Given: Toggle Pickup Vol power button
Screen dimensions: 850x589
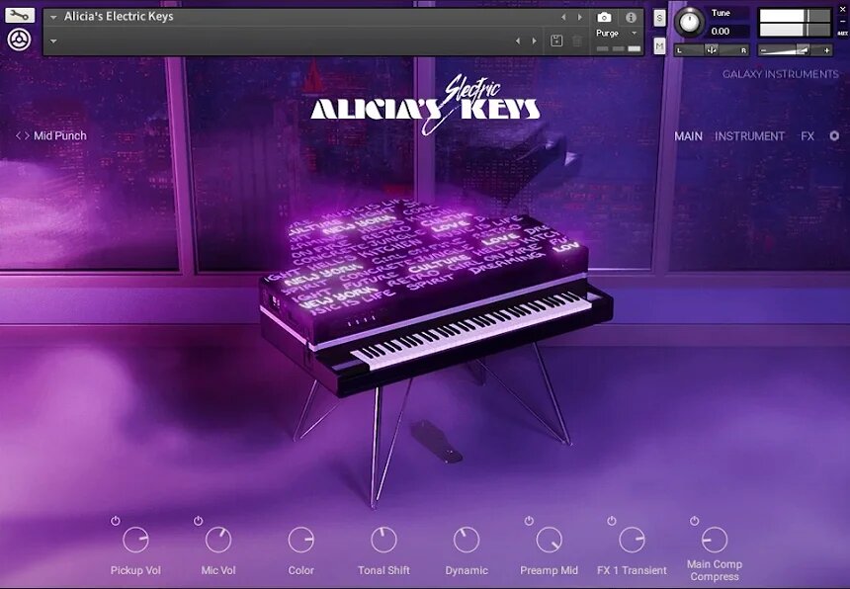Looking at the screenshot, I should pos(115,521).
